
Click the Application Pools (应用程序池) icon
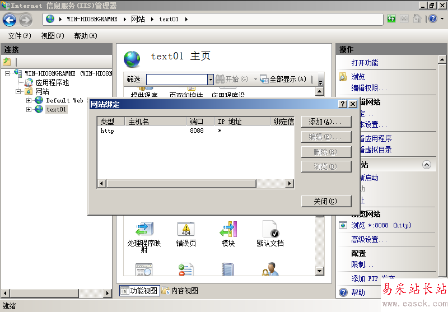tap(29, 82)
